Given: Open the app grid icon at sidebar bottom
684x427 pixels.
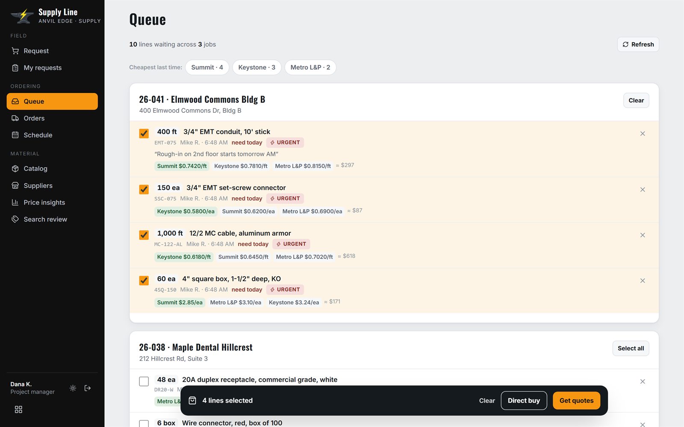Looking at the screenshot, I should pos(18,409).
